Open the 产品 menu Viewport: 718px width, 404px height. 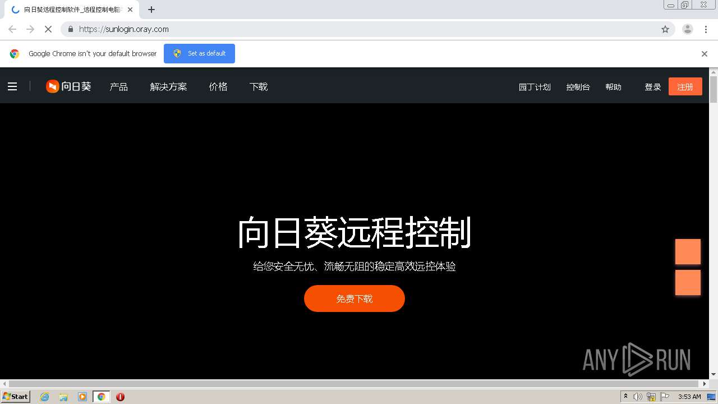click(x=119, y=87)
